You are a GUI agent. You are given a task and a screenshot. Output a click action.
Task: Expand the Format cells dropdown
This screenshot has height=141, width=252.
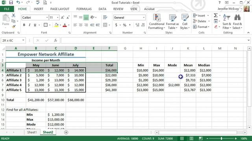click(209, 27)
